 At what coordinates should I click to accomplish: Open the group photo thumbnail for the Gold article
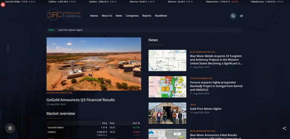pyautogui.click(x=167, y=113)
